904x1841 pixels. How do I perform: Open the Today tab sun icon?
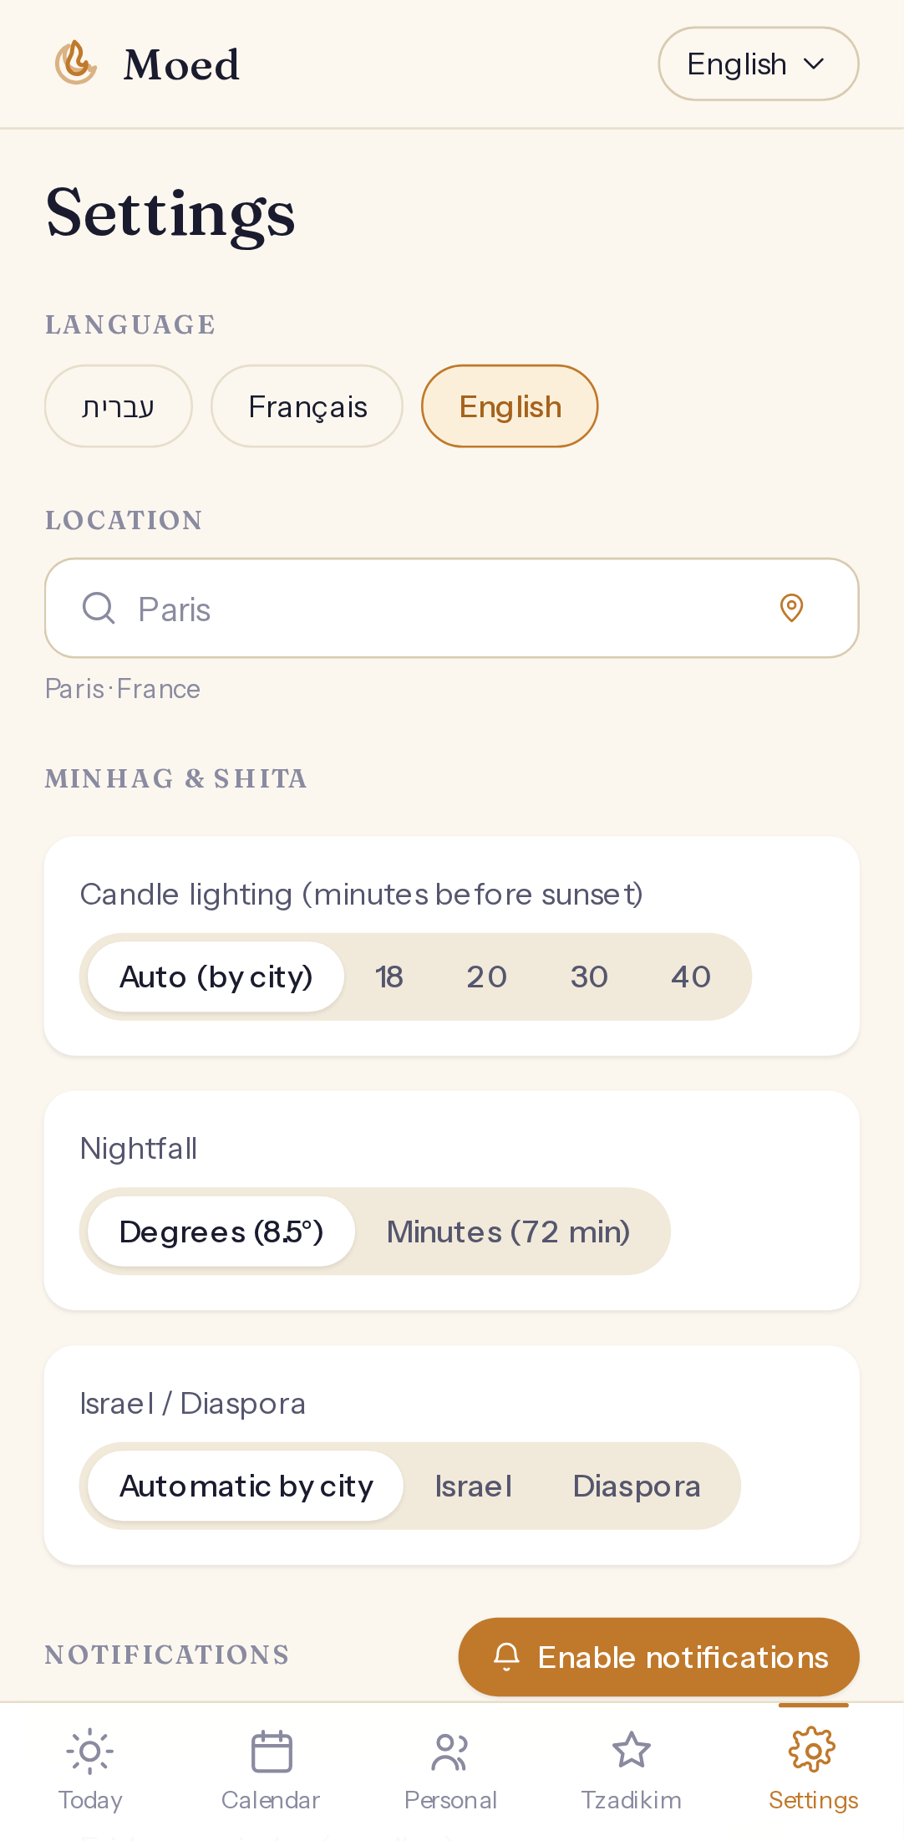tap(90, 1751)
